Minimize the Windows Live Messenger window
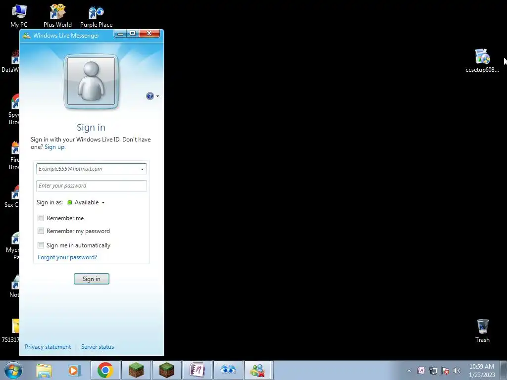 pyautogui.click(x=120, y=34)
